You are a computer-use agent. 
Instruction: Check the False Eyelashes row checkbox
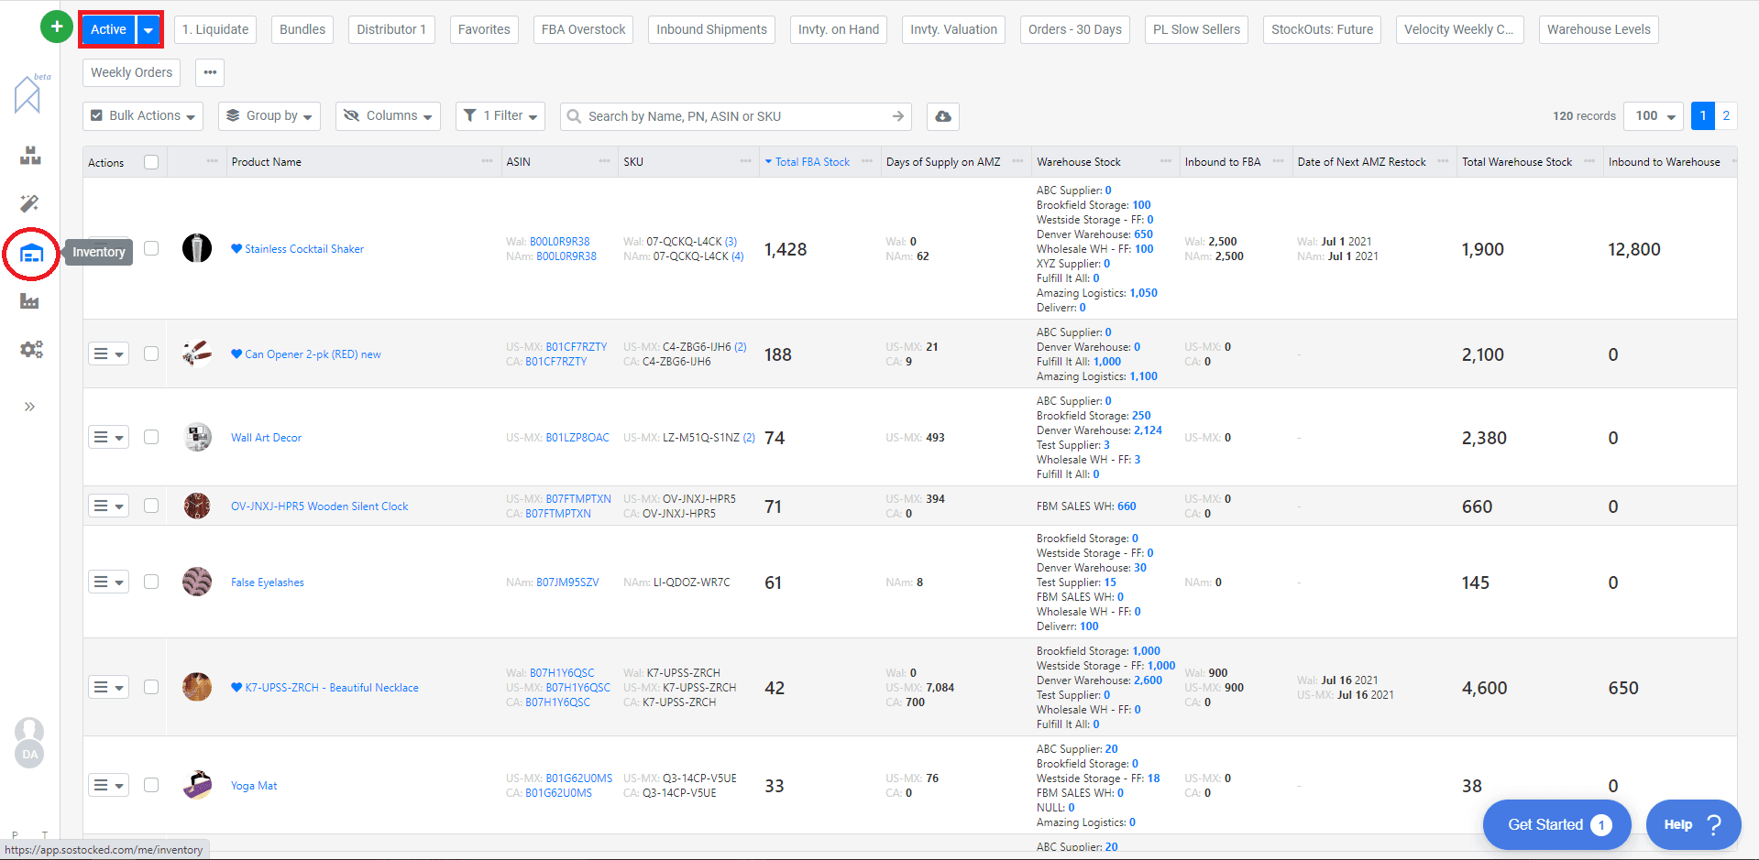(x=151, y=582)
